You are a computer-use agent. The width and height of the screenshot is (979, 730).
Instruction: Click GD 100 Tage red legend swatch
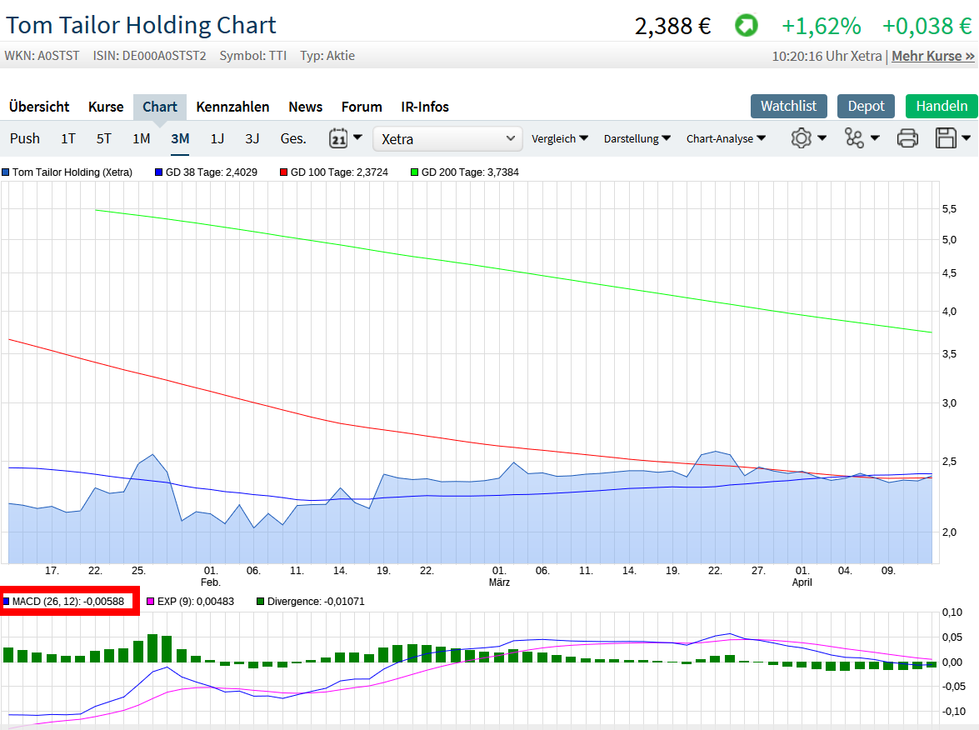[283, 172]
